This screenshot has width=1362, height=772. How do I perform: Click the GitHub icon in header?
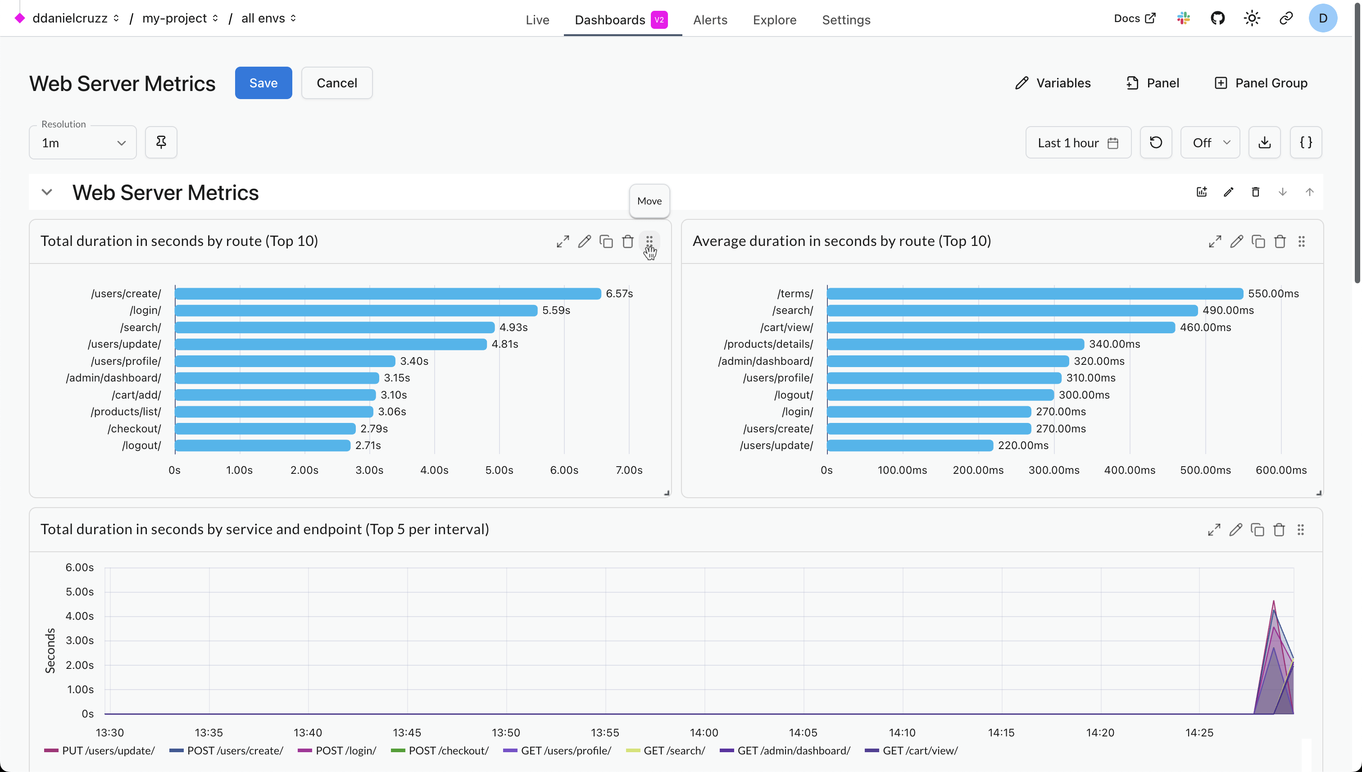click(1218, 18)
